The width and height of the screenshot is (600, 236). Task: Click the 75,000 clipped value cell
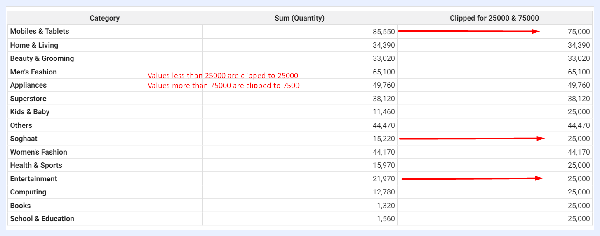[x=579, y=32]
